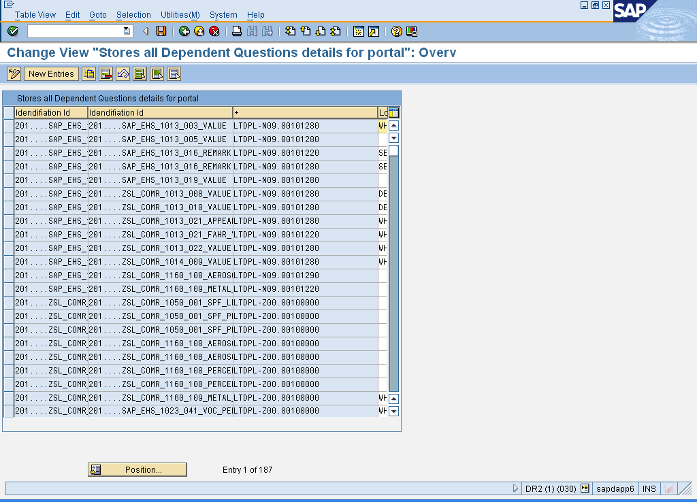Select row with ZSL_COMR_1014_009_VALUE using row selector
This screenshot has height=502, width=697.
coord(8,262)
